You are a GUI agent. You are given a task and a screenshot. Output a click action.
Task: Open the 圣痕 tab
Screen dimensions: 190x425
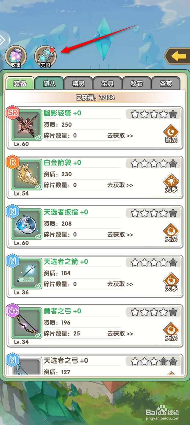(x=166, y=83)
